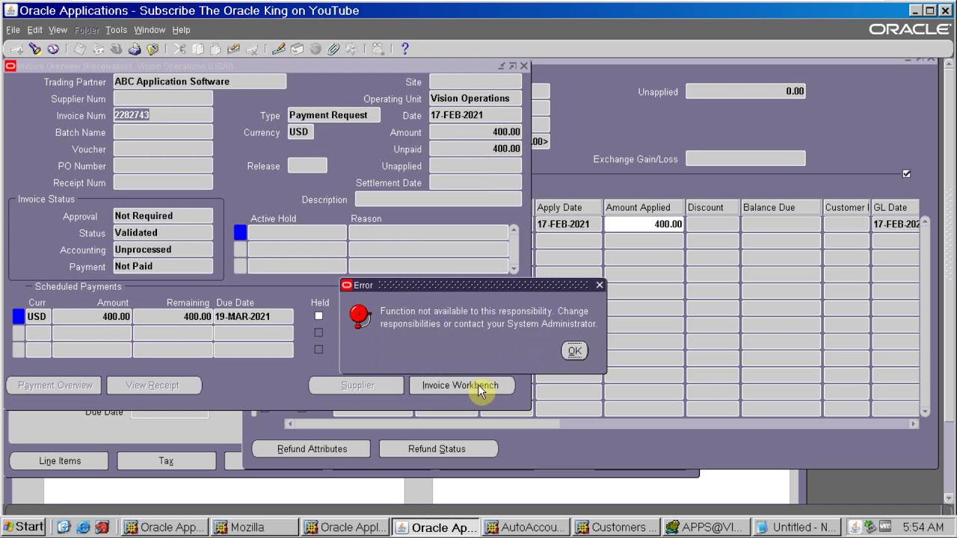The image size is (957, 538).
Task: Click the Folder Tools toolbar icon
Action: (x=351, y=49)
